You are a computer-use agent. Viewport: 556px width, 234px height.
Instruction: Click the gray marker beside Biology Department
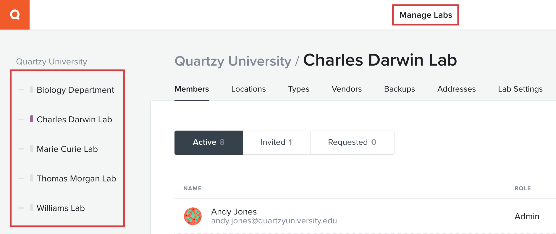[x=32, y=89]
